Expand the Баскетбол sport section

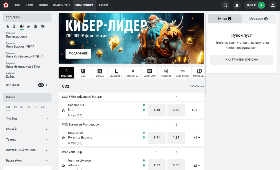[x=27, y=160]
